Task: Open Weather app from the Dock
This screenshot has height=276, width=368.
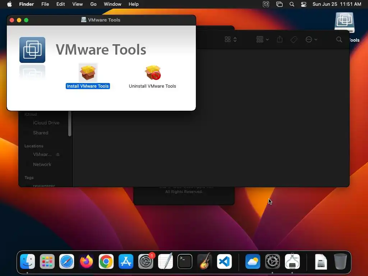Action: coord(253,261)
